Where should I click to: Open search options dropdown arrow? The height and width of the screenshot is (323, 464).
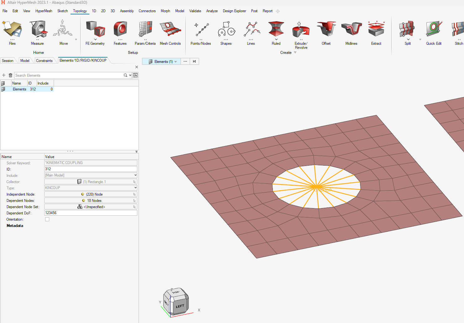click(130, 75)
